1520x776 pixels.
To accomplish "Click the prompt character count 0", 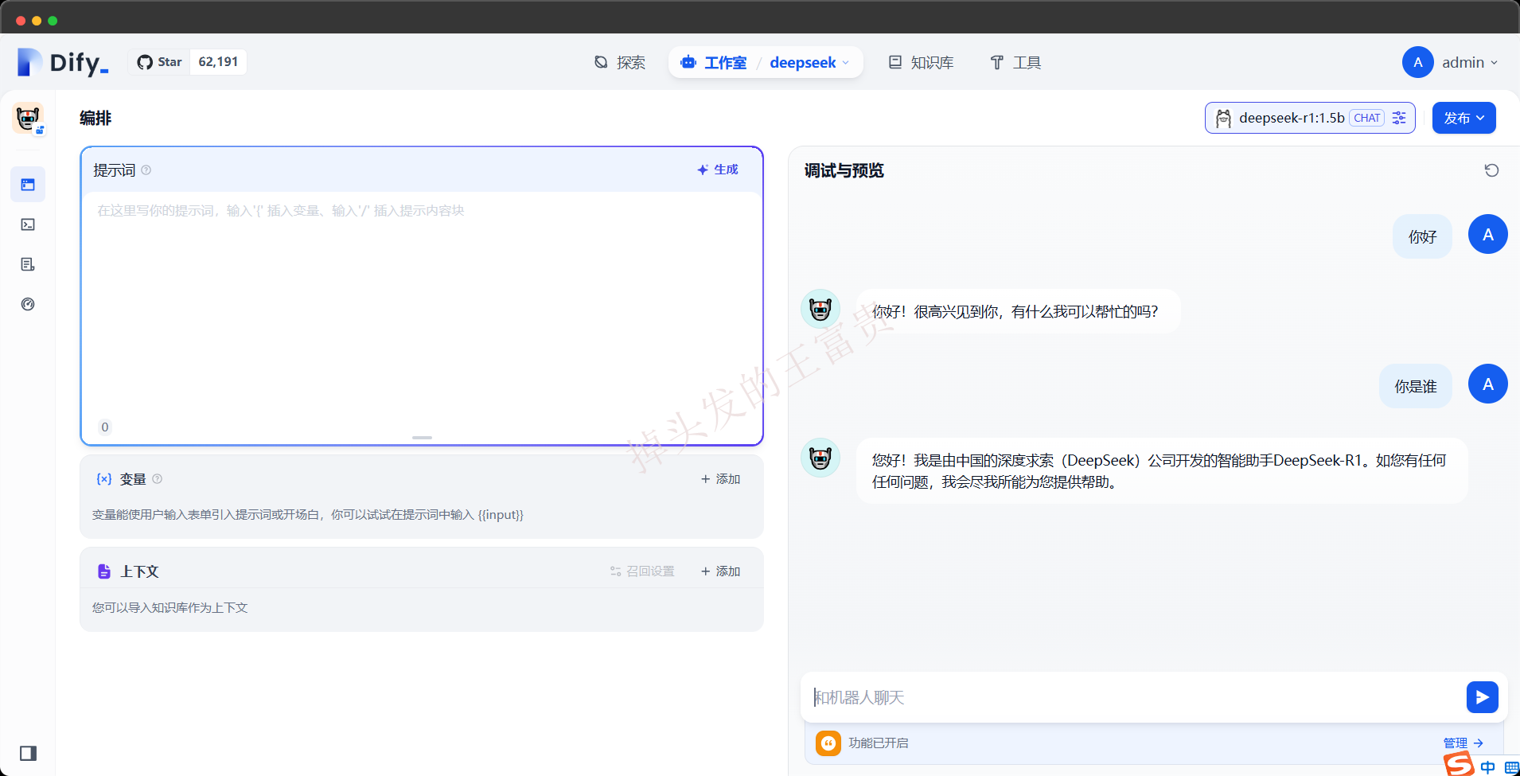I will (x=104, y=427).
